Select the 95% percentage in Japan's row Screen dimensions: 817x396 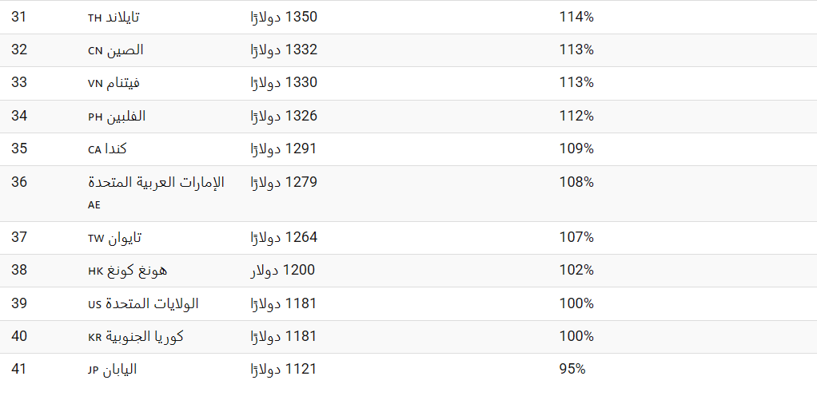(572, 369)
